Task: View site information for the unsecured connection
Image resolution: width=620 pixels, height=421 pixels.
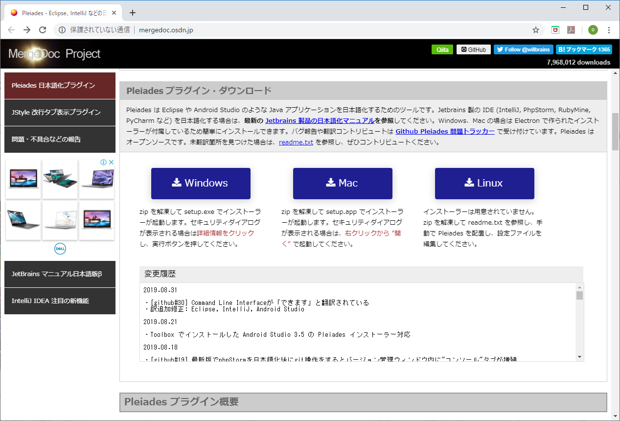Action: coord(62,30)
